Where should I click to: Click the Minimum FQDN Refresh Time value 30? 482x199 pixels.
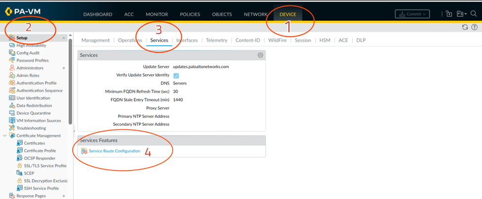pos(175,91)
